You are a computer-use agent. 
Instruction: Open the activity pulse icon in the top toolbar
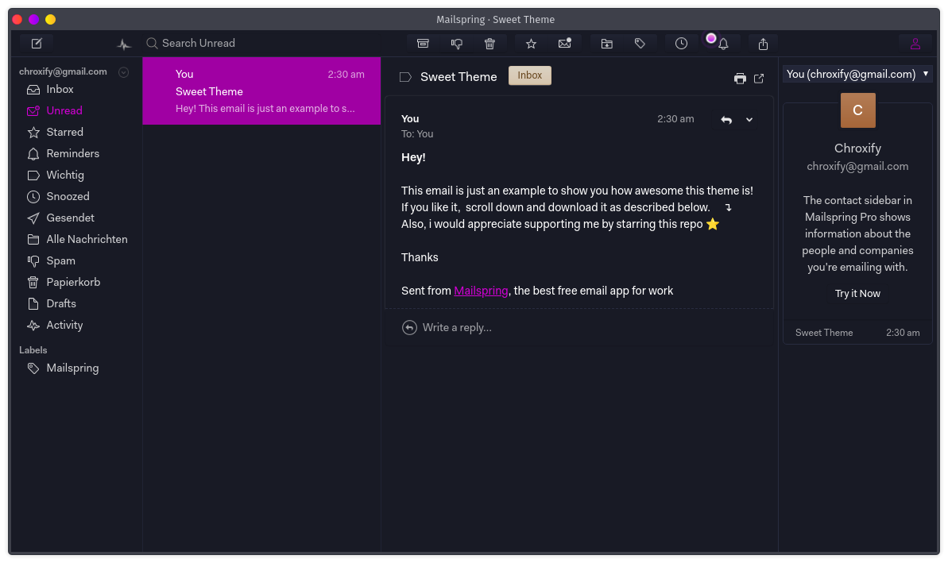click(x=124, y=44)
